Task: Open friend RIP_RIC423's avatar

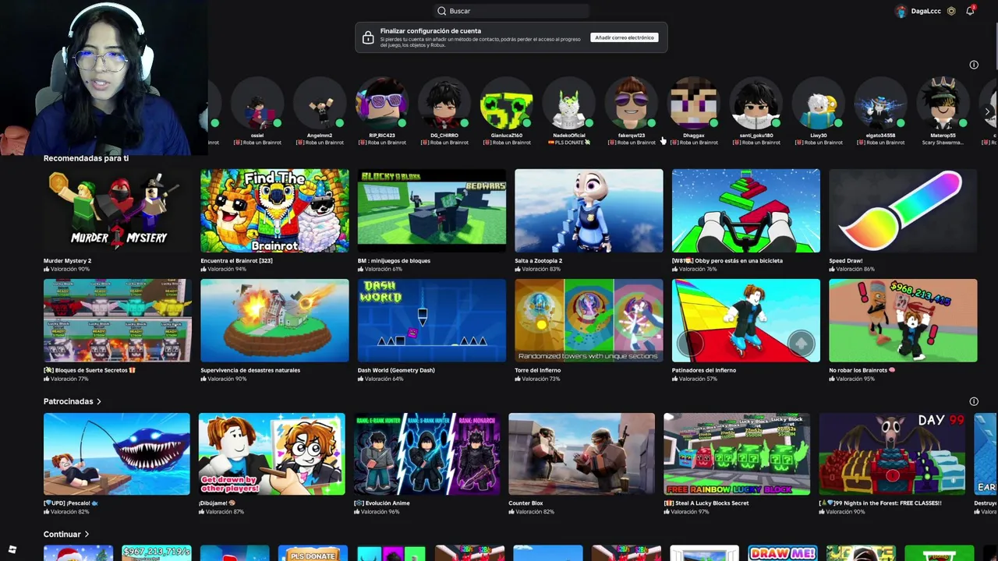Action: tap(382, 104)
